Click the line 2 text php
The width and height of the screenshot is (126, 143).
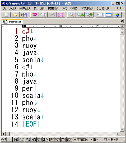27,38
